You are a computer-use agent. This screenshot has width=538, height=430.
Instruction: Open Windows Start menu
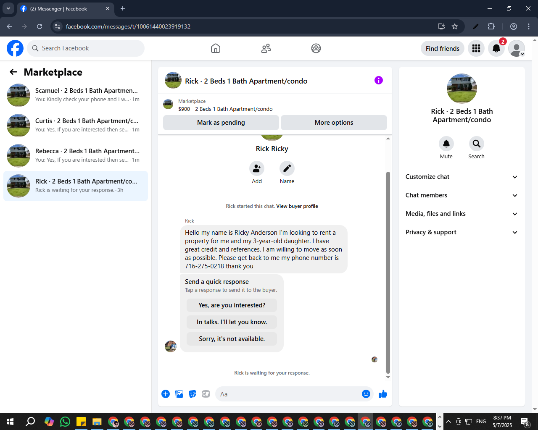pyautogui.click(x=10, y=422)
